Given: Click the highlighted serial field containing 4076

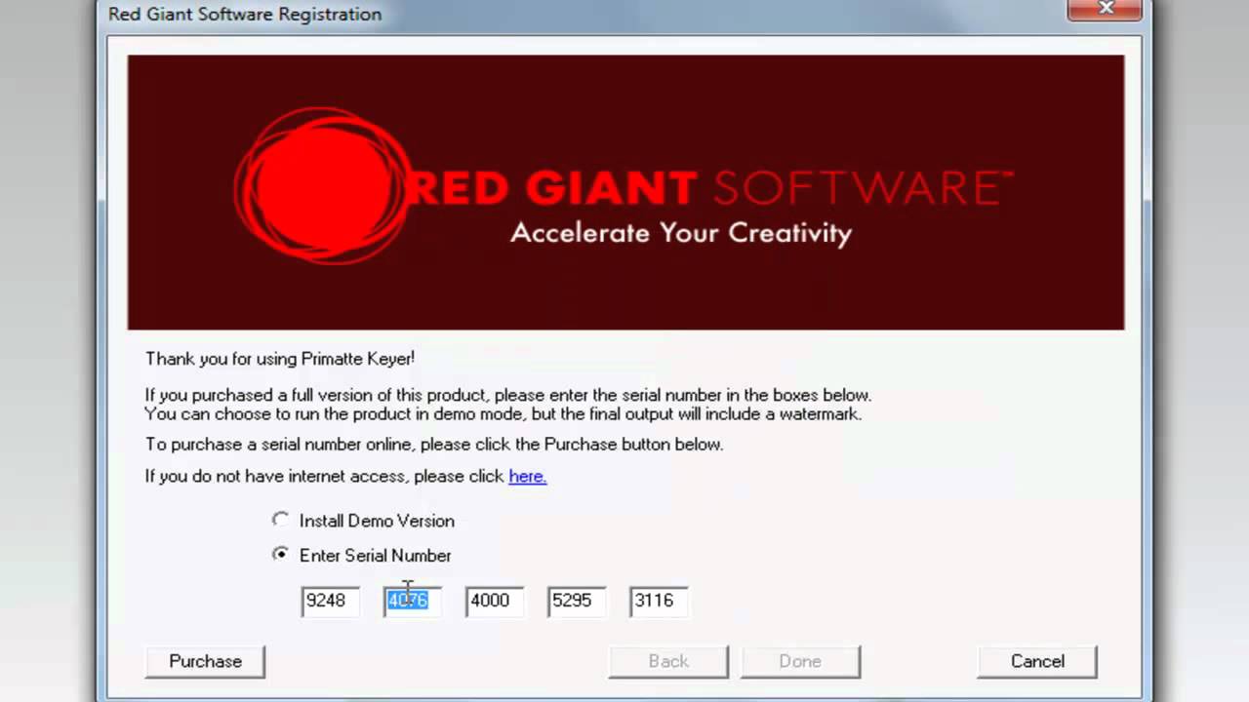Looking at the screenshot, I should point(413,601).
